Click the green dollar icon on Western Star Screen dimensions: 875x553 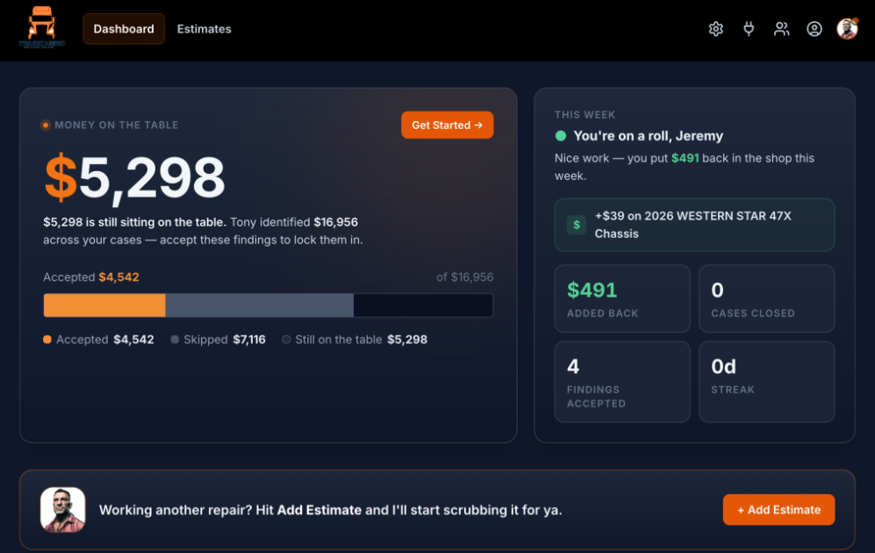577,225
